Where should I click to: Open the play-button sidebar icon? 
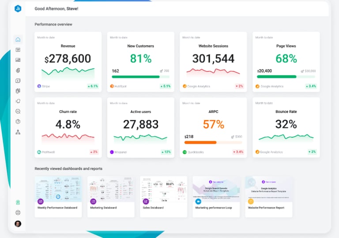tap(18, 81)
